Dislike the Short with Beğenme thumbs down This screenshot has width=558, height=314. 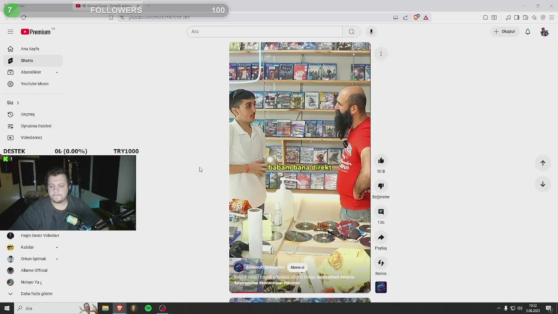click(x=381, y=186)
